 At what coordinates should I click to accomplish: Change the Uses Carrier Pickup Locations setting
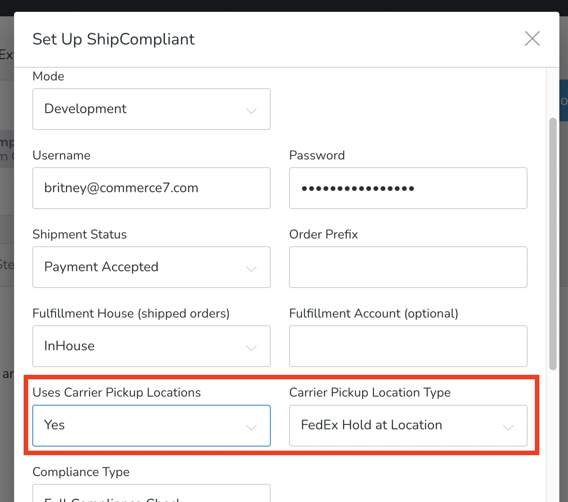(151, 426)
